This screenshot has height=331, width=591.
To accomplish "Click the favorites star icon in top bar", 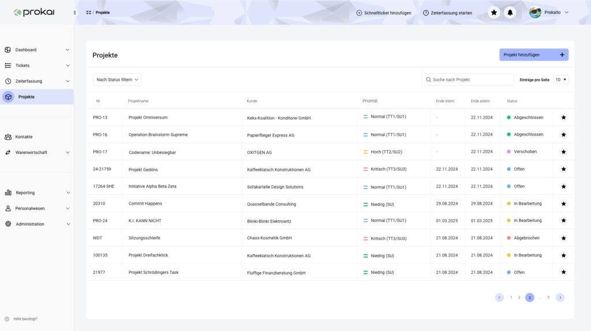I will 494,13.
